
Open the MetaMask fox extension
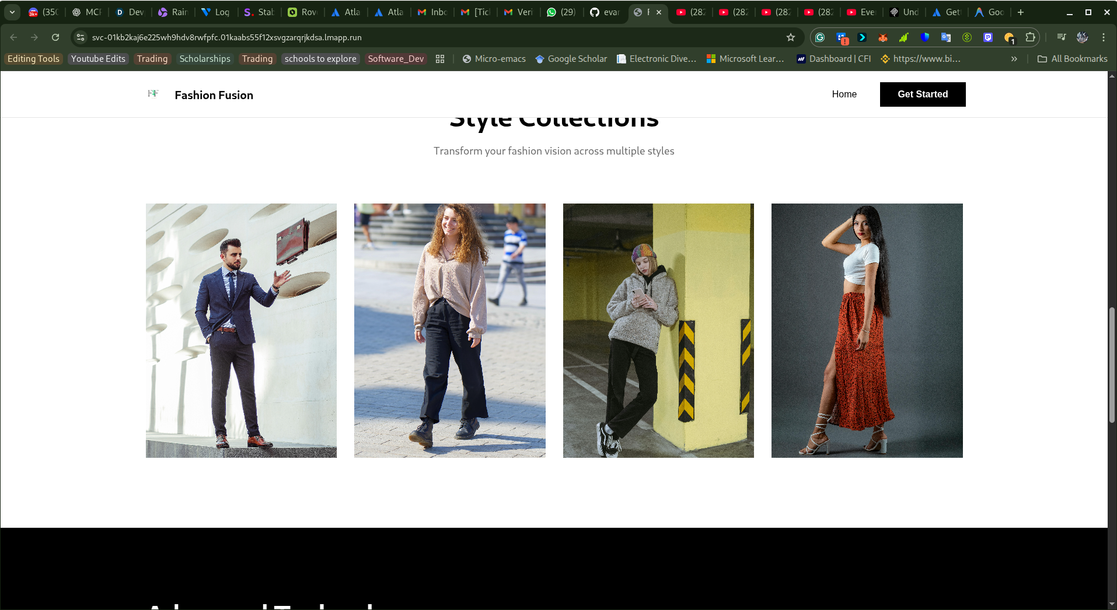coord(883,37)
